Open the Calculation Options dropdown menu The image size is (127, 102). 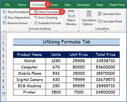click(x=94, y=24)
